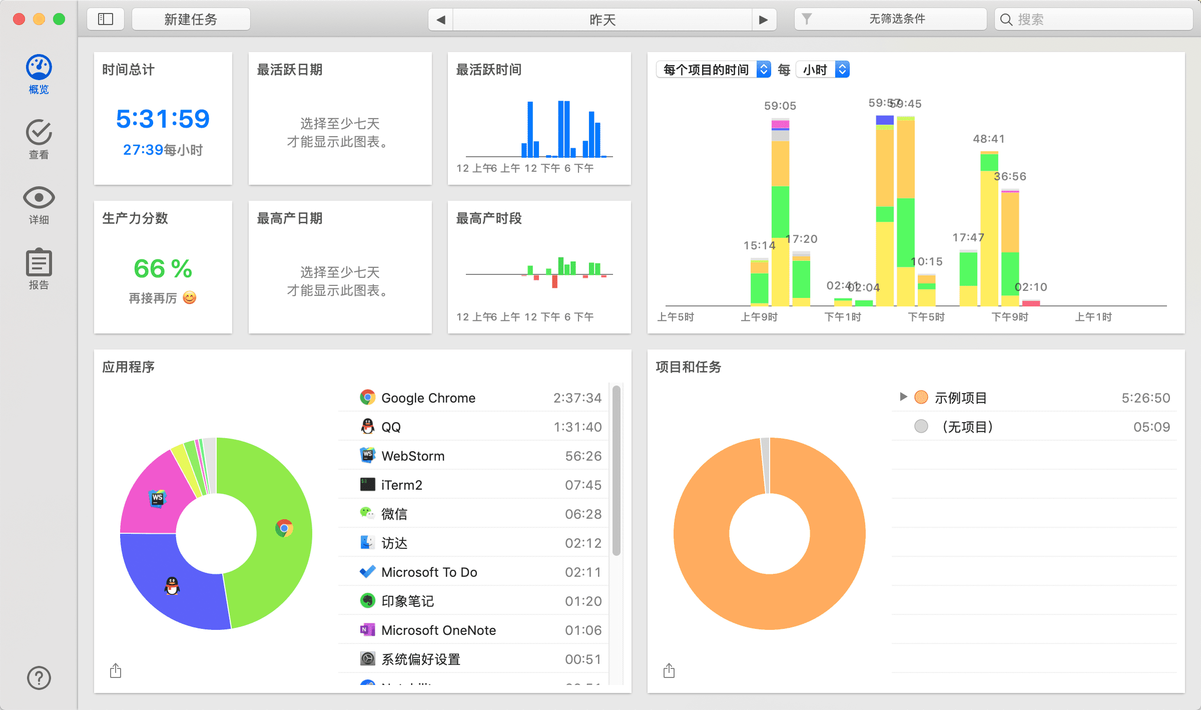Open the 每个项目的时间 dropdown
This screenshot has height=710, width=1201.
(713, 70)
